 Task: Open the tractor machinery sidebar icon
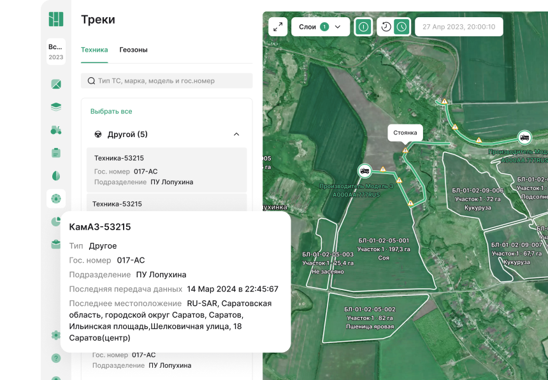tap(56, 129)
